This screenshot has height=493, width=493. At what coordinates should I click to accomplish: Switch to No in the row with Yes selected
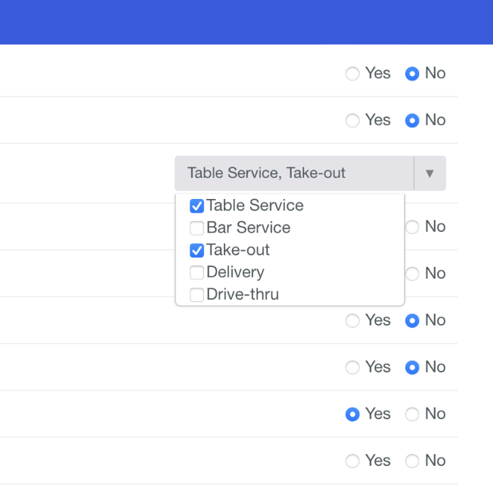click(413, 415)
